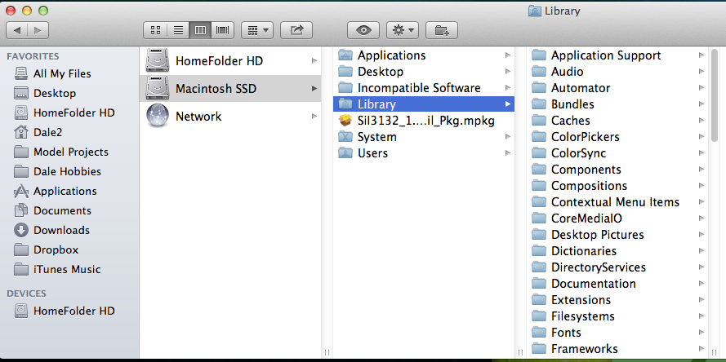Expand HomeFolder HD with its column arrow
726x362 pixels.
(314, 60)
